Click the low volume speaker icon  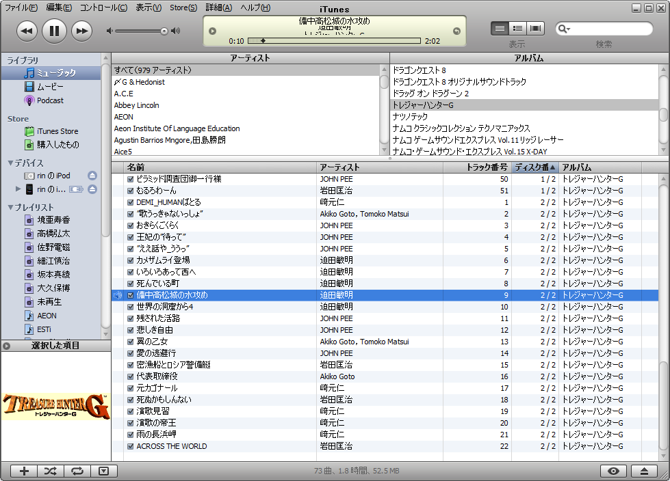pyautogui.click(x=109, y=31)
